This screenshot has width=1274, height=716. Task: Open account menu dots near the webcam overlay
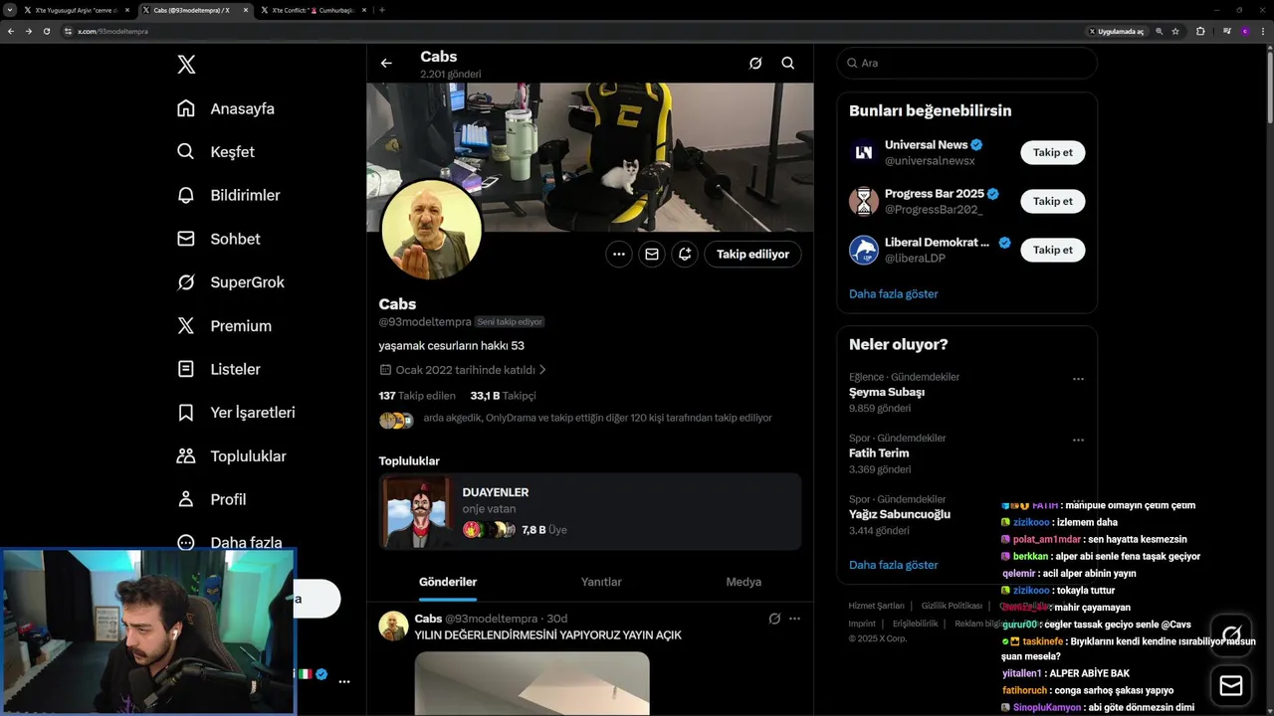(x=344, y=682)
